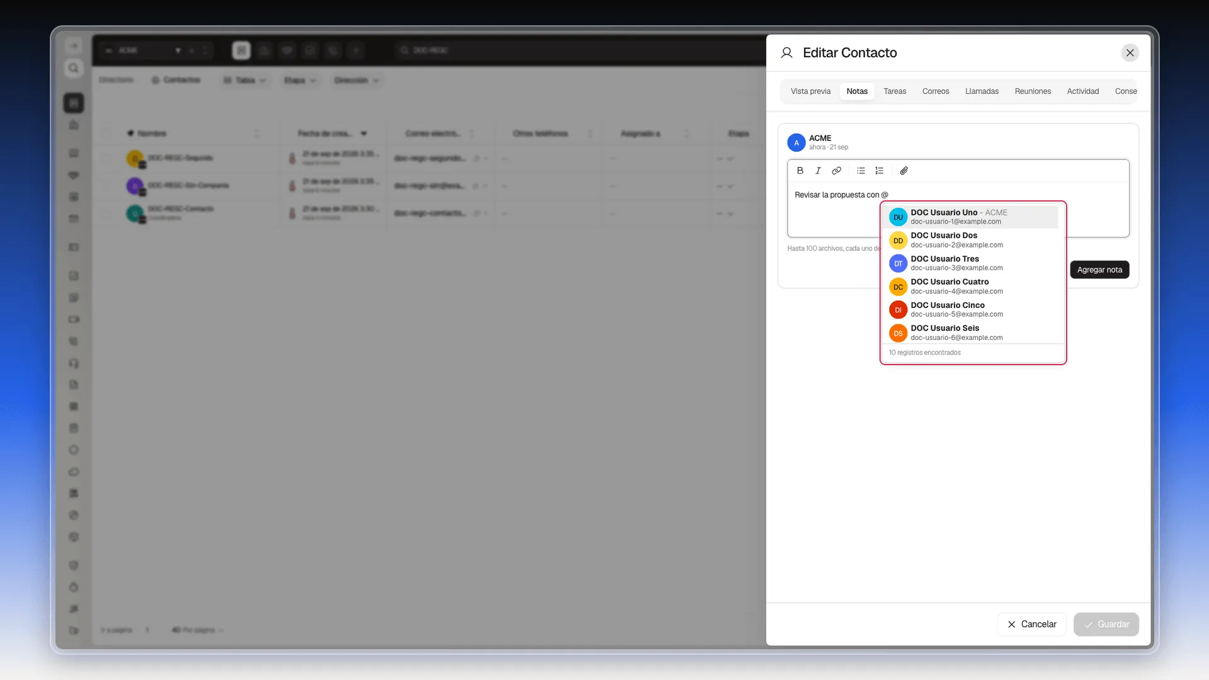Close the Editar Contacto panel

[1130, 53]
